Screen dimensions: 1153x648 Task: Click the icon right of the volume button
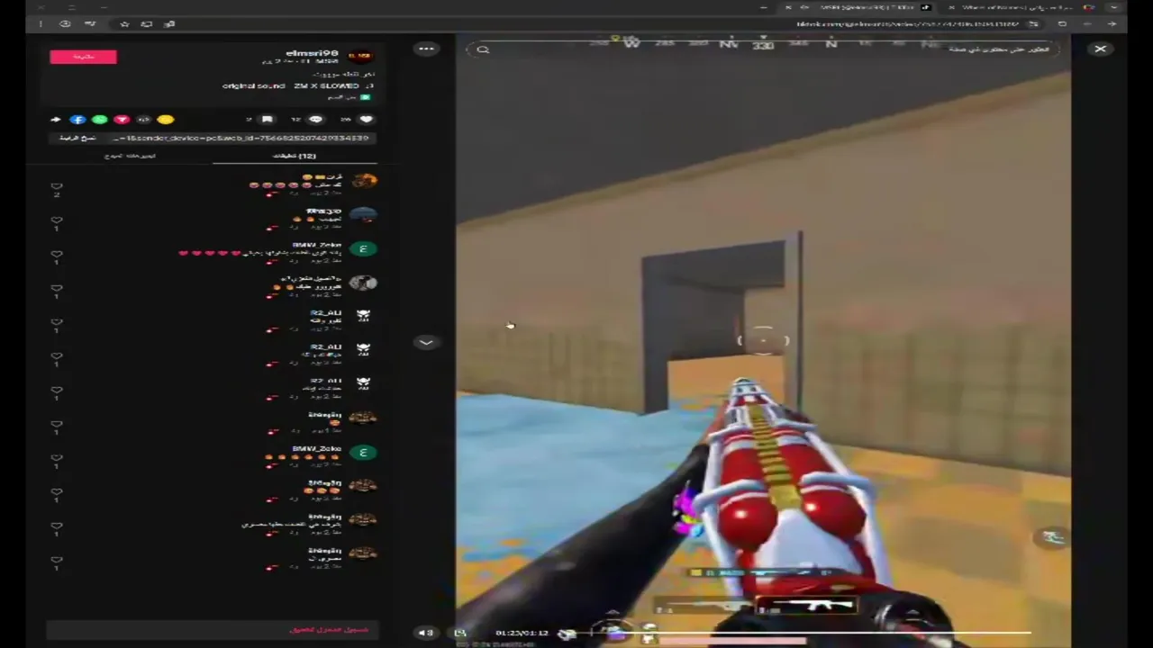[x=460, y=633]
